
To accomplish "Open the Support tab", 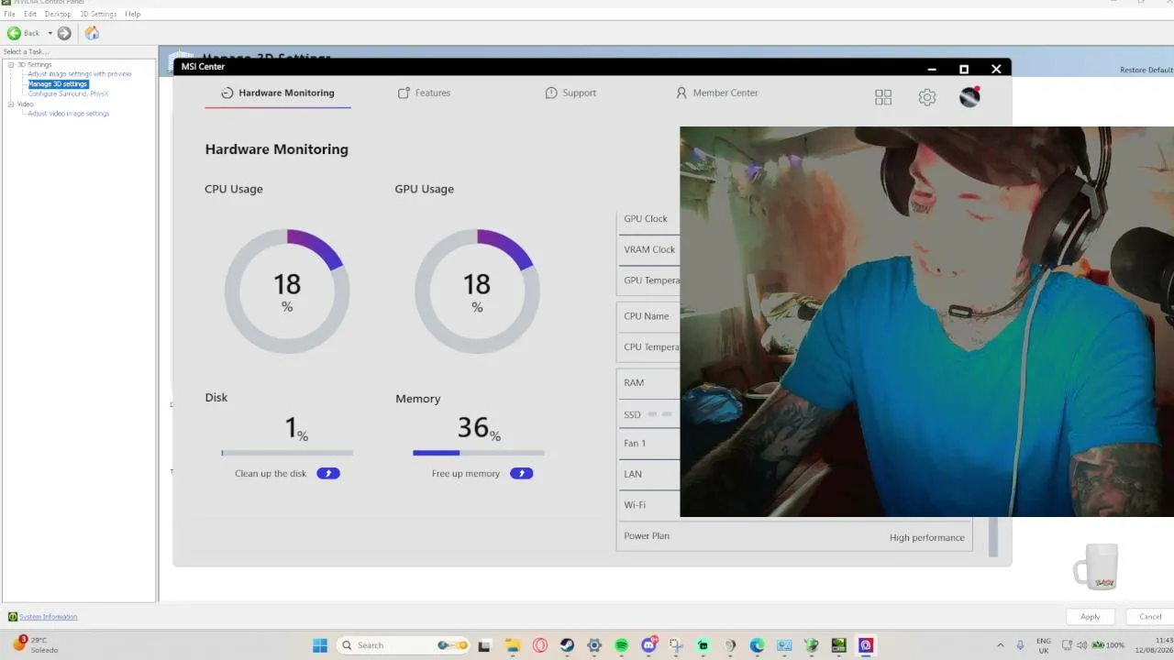I will pyautogui.click(x=570, y=93).
